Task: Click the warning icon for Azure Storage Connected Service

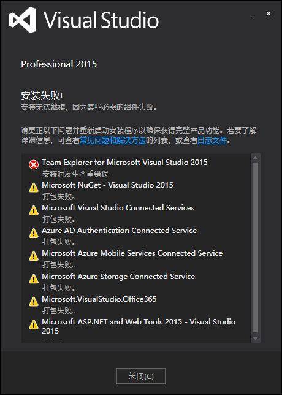Action: coord(34,279)
